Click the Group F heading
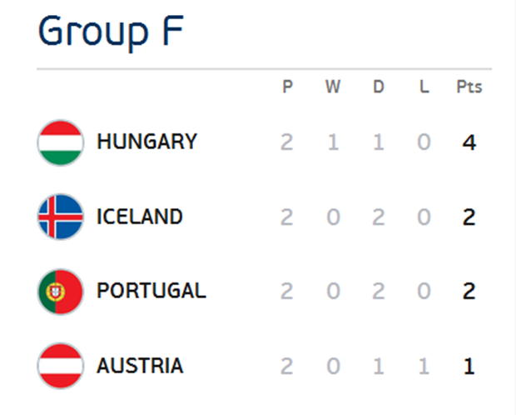Image resolution: width=516 pixels, height=415 pixels. coord(111,32)
